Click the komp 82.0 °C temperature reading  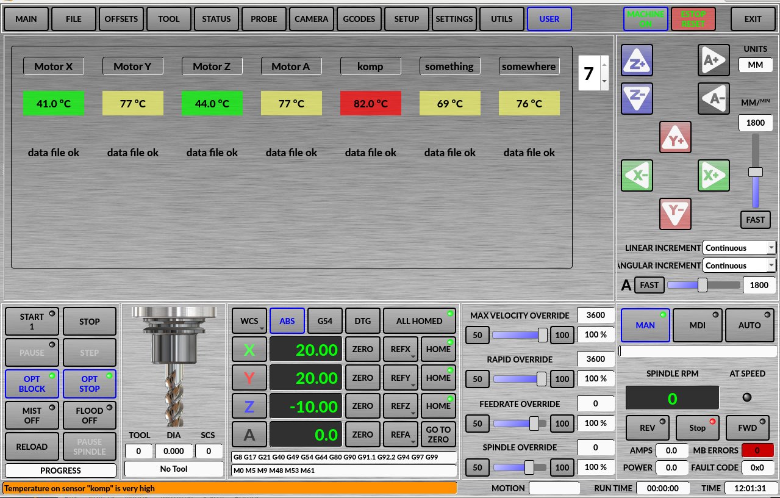point(371,103)
